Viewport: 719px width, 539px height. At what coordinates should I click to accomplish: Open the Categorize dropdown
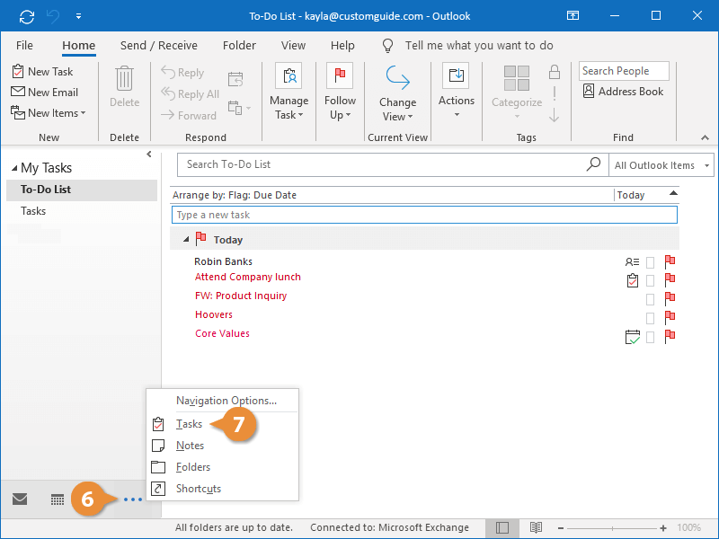point(517,93)
